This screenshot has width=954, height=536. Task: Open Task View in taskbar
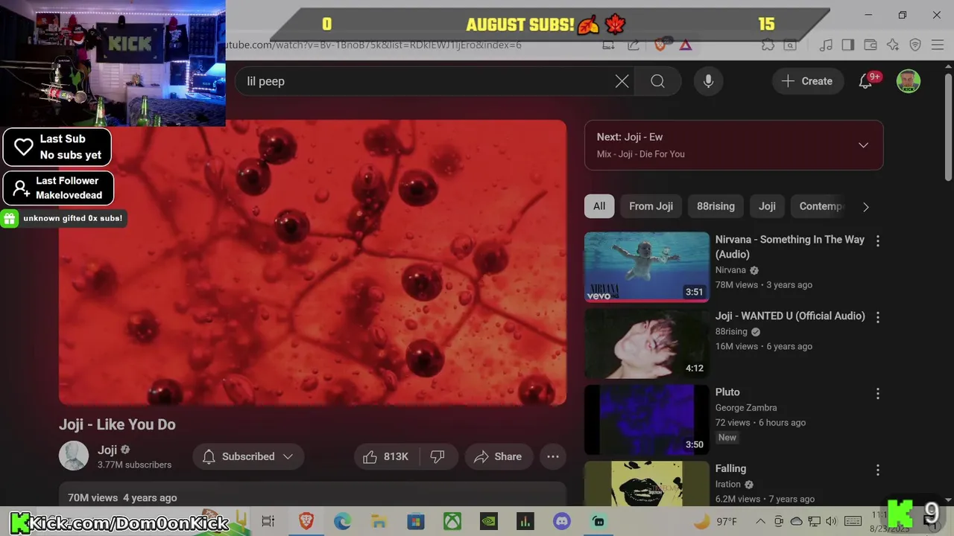click(x=268, y=521)
